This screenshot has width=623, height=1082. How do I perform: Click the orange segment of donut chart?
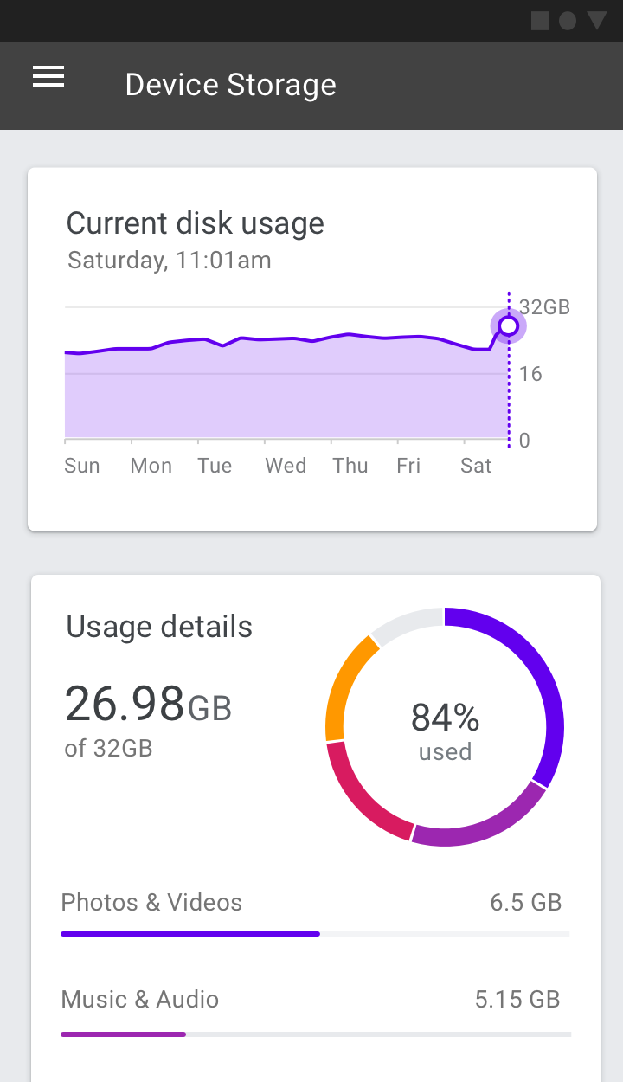(x=346, y=684)
